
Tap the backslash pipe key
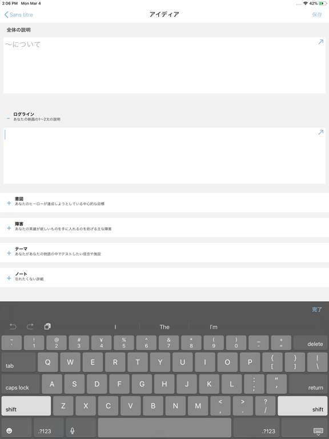pos(317,362)
